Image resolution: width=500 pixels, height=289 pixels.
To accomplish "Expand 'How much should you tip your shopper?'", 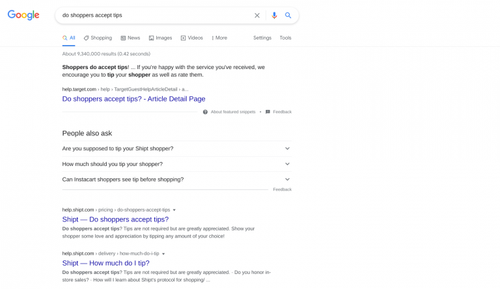I will pos(177,164).
